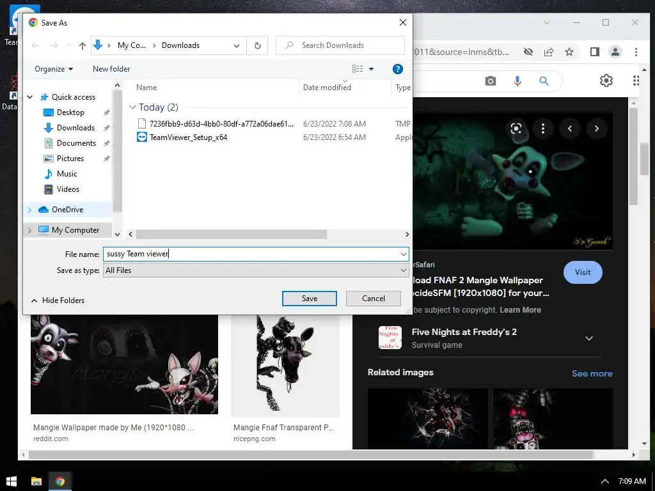This screenshot has width=655, height=491.
Task: Select Videos in navigation pane
Action: 68,189
